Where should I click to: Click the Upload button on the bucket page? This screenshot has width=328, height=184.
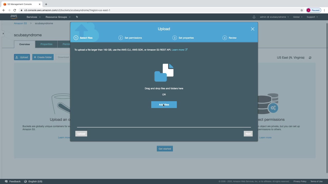[x=22, y=57]
